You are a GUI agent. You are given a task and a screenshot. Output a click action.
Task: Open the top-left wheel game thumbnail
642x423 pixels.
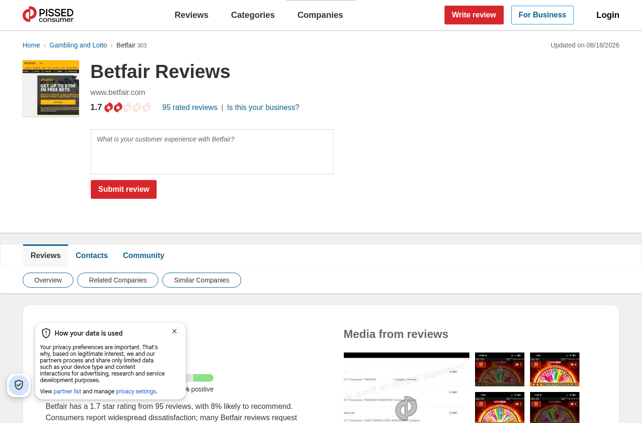pyautogui.click(x=499, y=369)
